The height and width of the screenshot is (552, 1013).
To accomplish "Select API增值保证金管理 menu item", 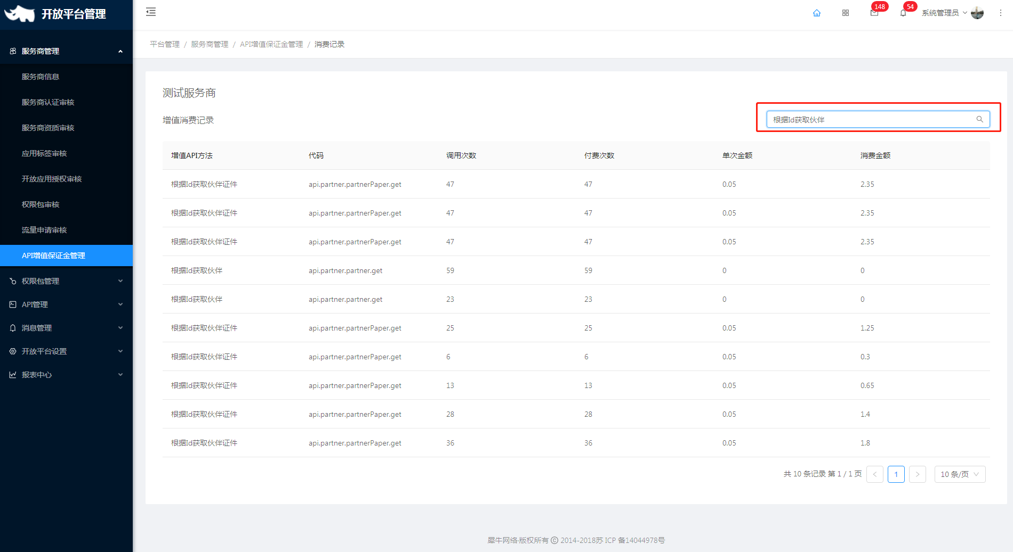I will point(66,256).
